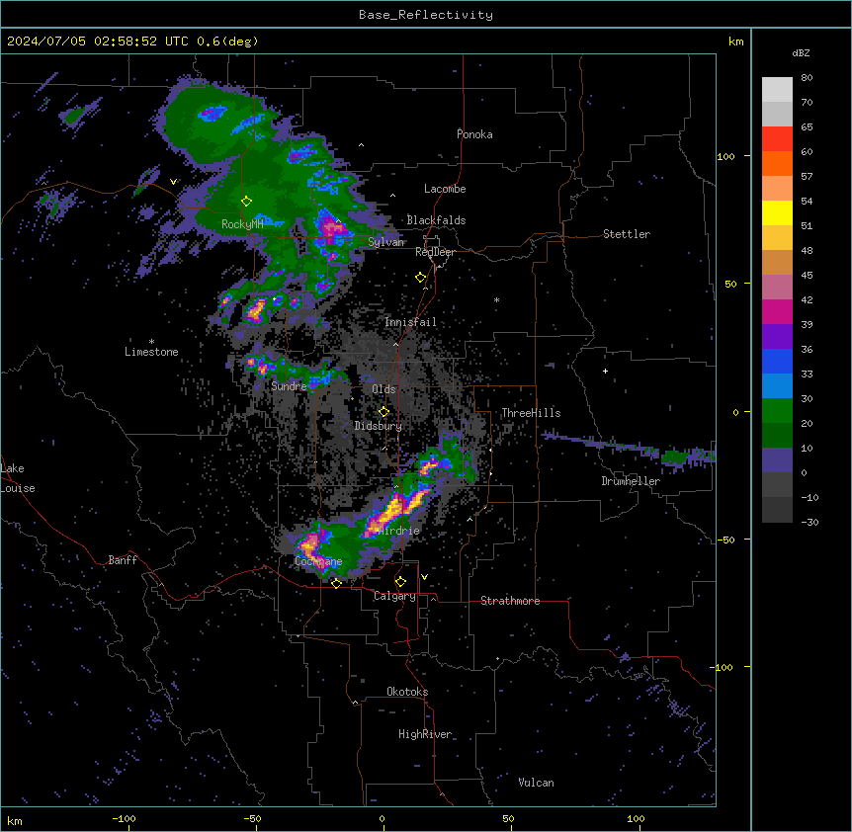This screenshot has height=832, width=852.
Task: Click the Airdrie town label
Action: [398, 531]
